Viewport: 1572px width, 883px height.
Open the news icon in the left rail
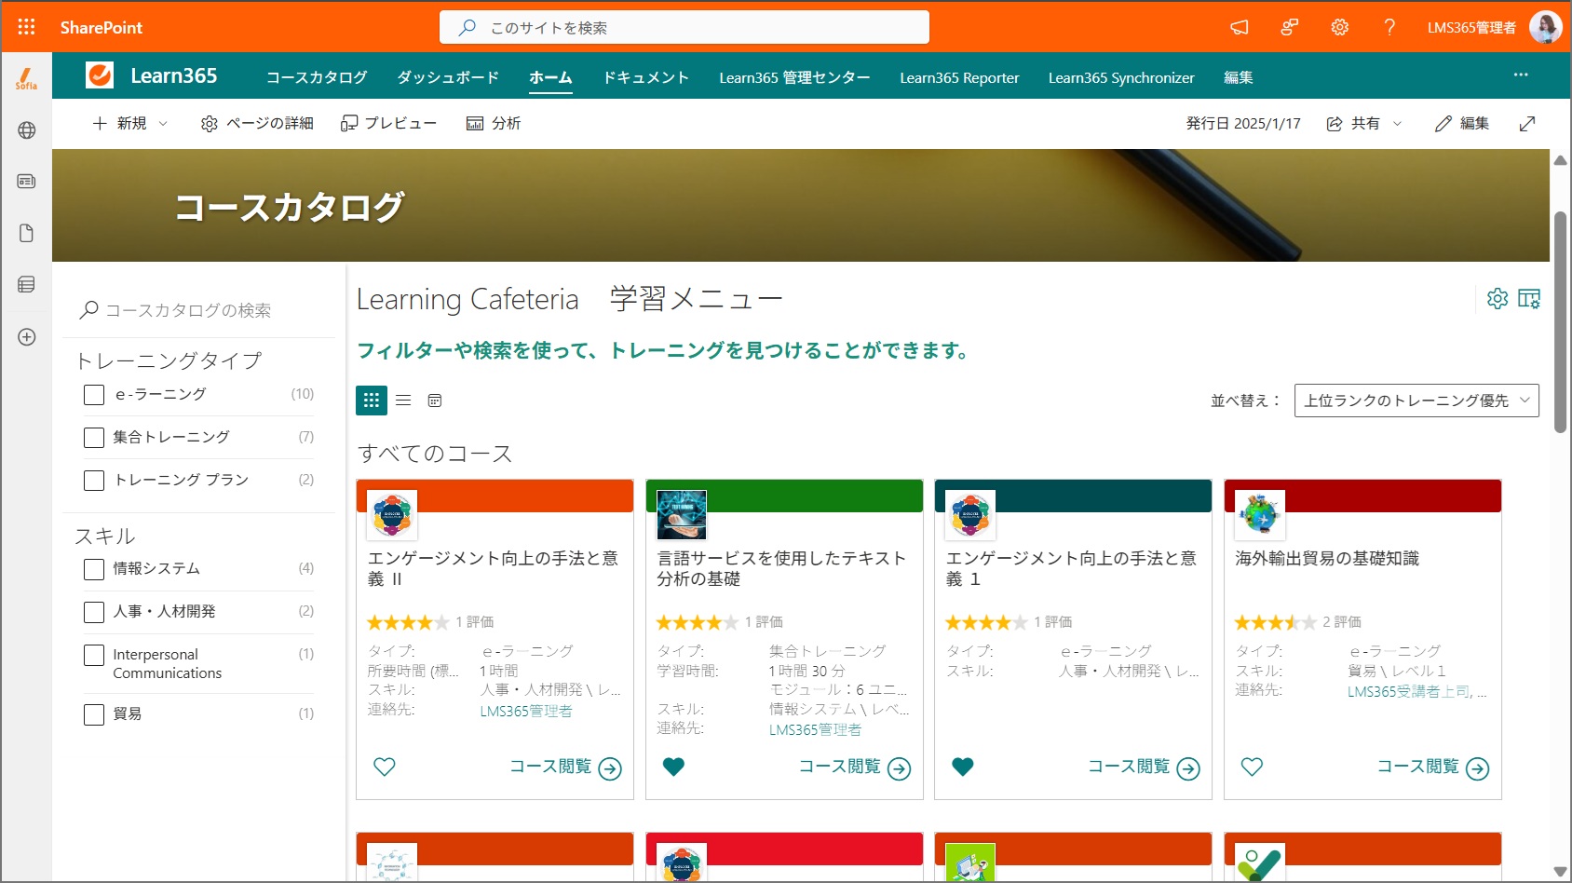coord(27,181)
